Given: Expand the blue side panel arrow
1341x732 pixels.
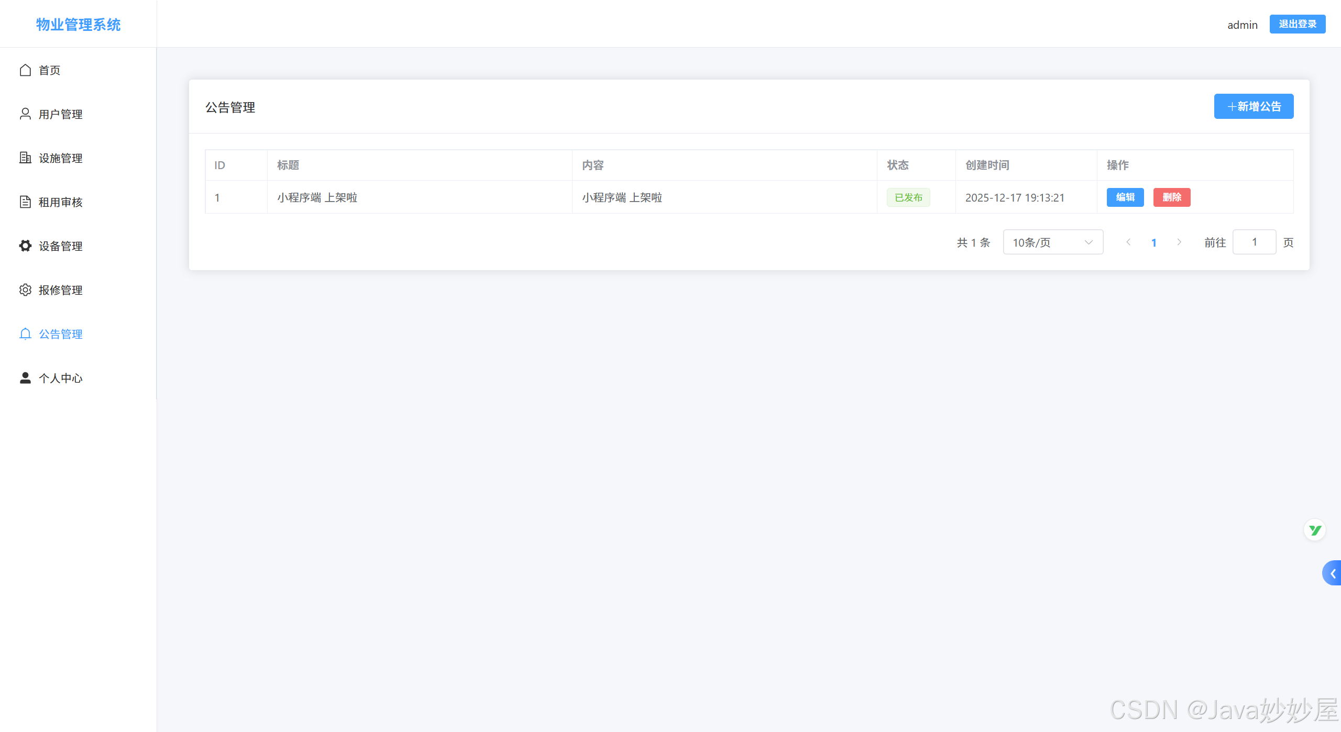Looking at the screenshot, I should 1332,573.
